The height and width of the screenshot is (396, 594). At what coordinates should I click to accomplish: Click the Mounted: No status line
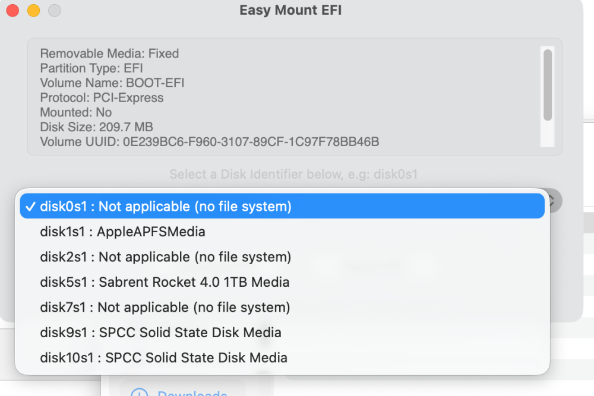(76, 112)
